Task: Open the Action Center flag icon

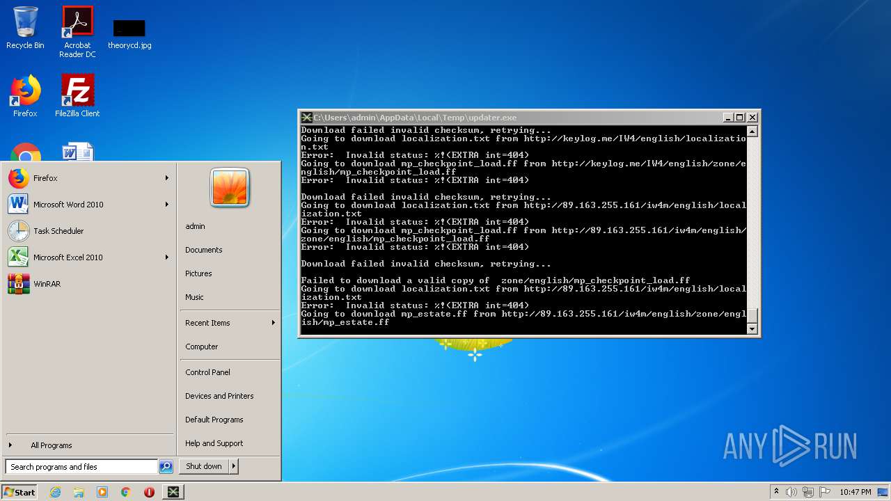Action: [824, 492]
